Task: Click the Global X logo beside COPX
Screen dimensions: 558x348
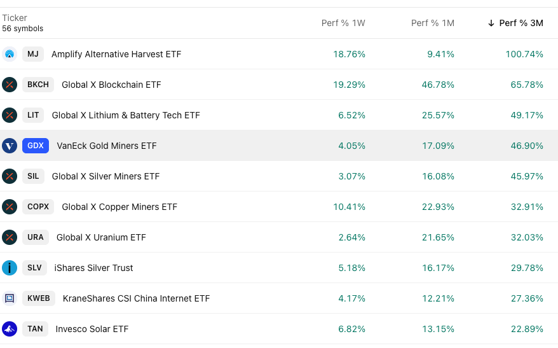Action: point(9,207)
